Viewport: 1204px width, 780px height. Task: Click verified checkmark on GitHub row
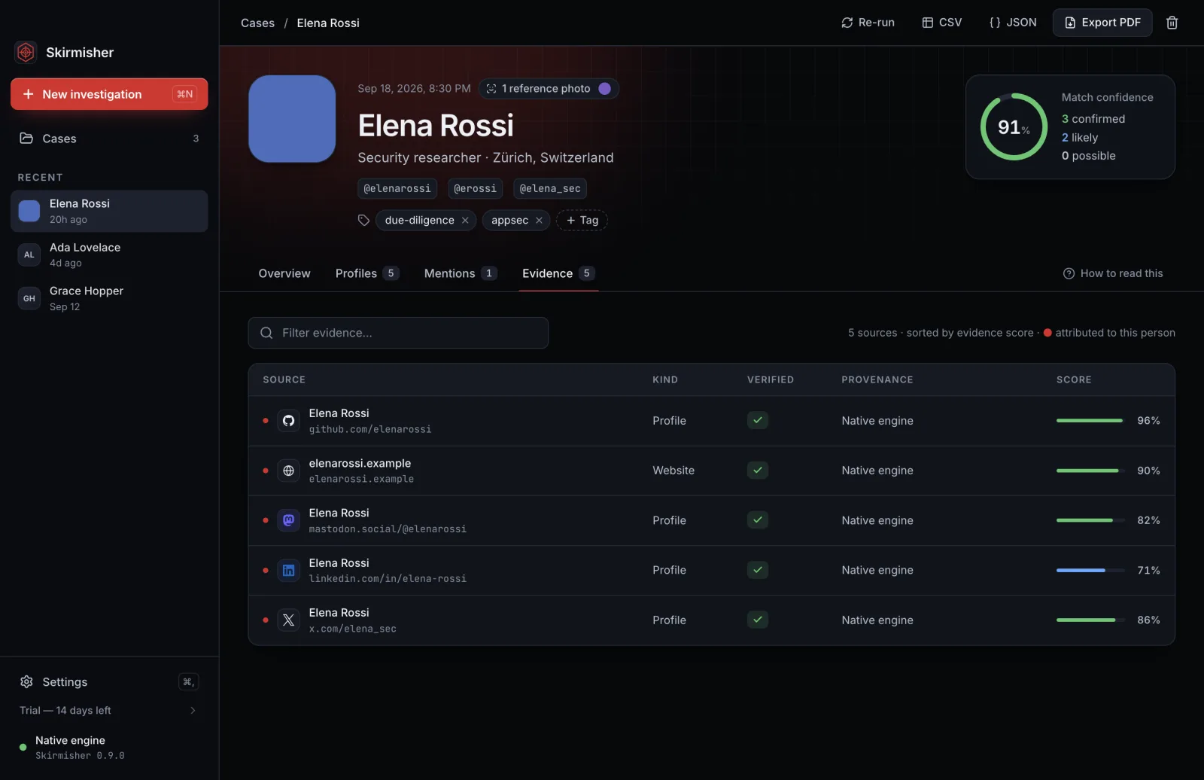(x=758, y=420)
